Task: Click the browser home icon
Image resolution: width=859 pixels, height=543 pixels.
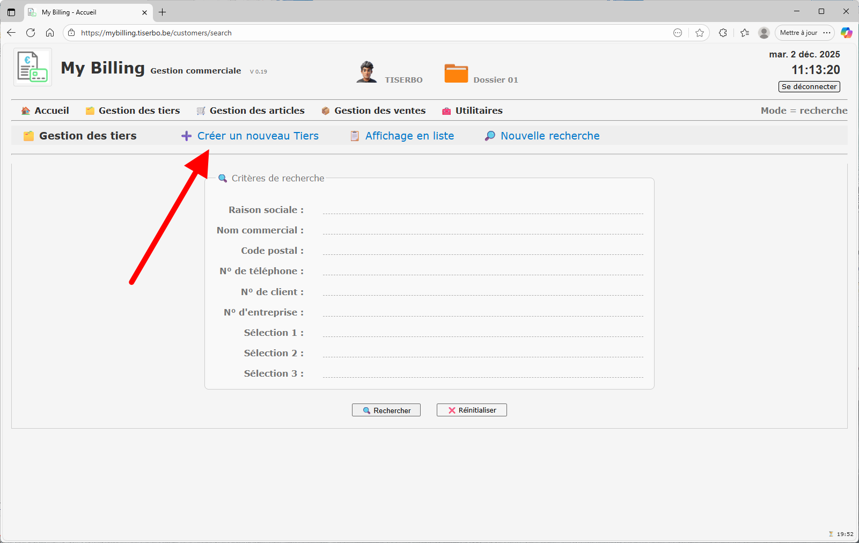Action: (50, 33)
